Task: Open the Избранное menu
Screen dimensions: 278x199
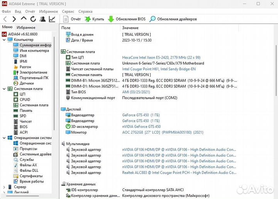Action: [x=48, y=11]
